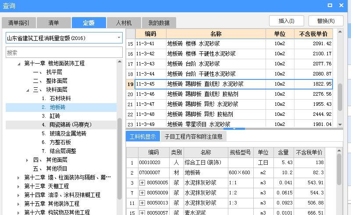Select 5. 玻璃及金属地砖 tree item
Viewport: 351px width, 215px height.
click(x=64, y=133)
